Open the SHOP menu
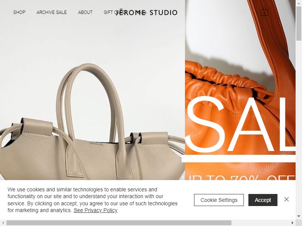Viewport: 302px width, 226px height. [19, 12]
